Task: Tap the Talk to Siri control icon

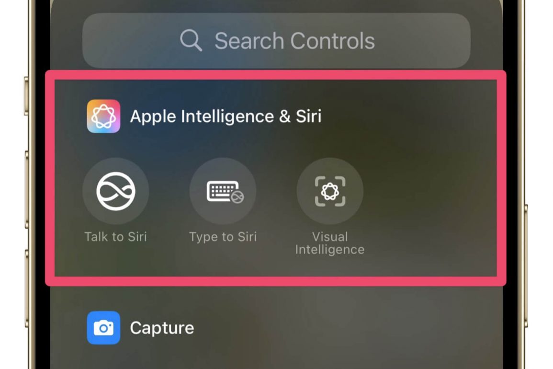Action: pos(116,191)
